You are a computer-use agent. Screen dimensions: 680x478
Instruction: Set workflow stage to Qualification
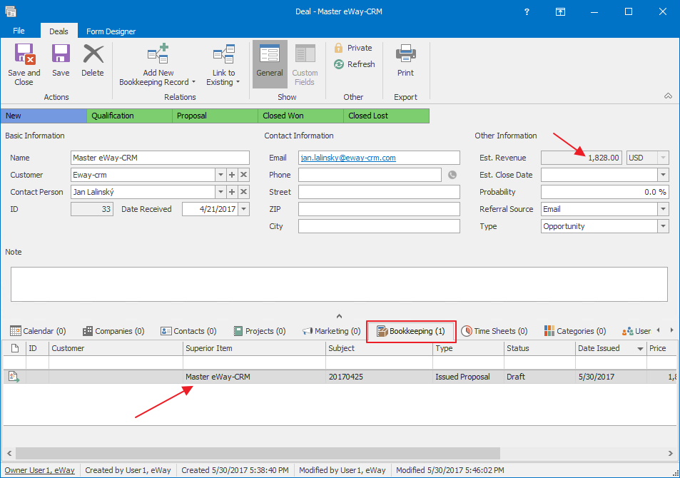(x=130, y=116)
